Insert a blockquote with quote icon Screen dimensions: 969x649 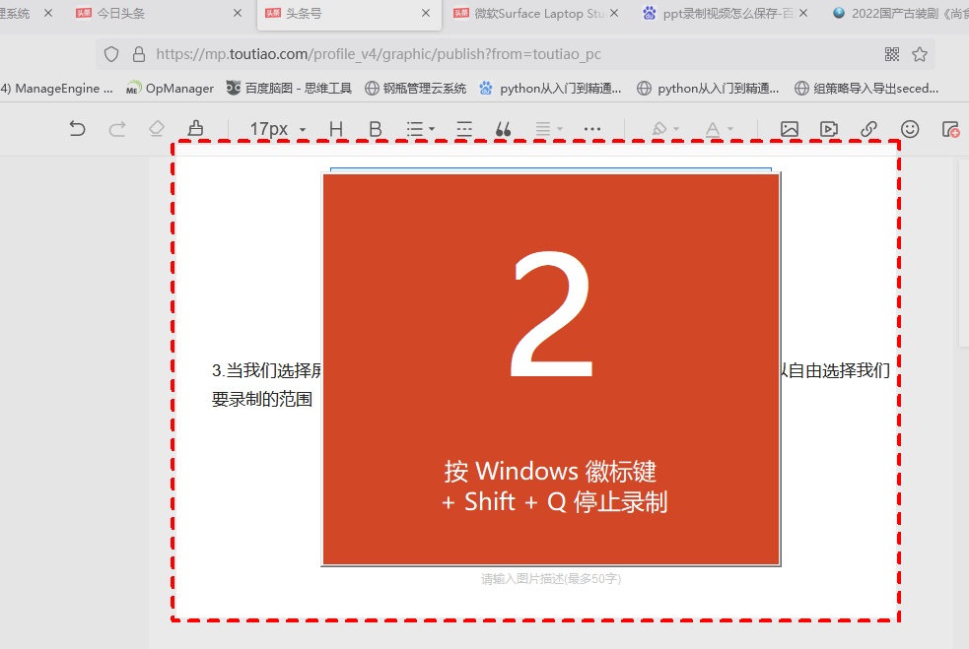coord(503,129)
